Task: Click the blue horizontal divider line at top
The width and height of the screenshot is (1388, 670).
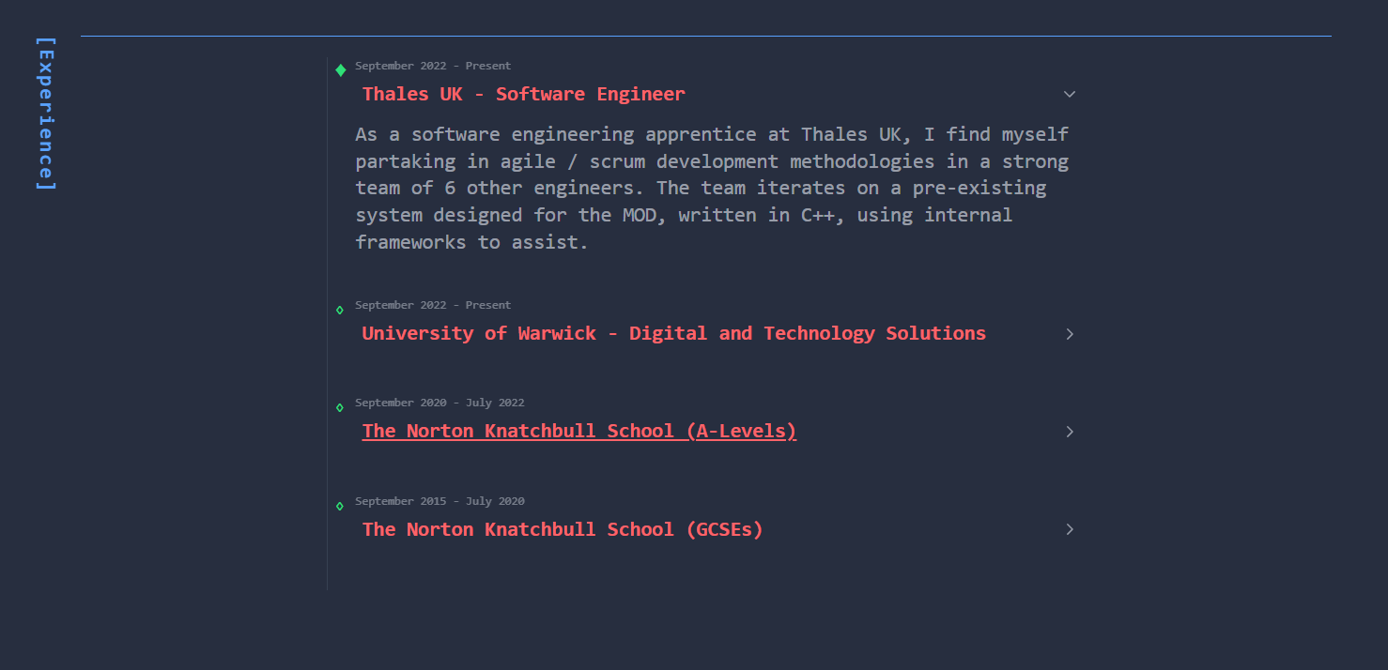Action: tap(705, 37)
